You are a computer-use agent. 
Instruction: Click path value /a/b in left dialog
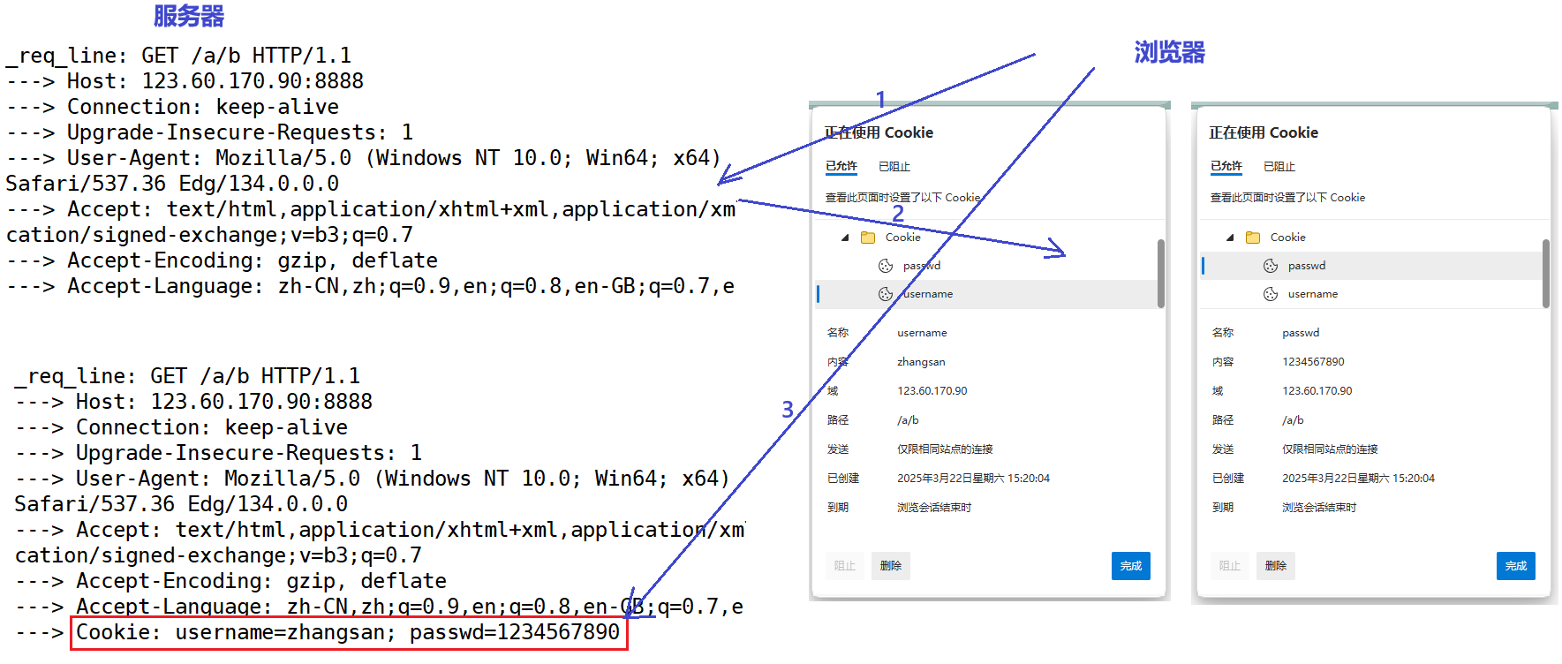pos(908,420)
